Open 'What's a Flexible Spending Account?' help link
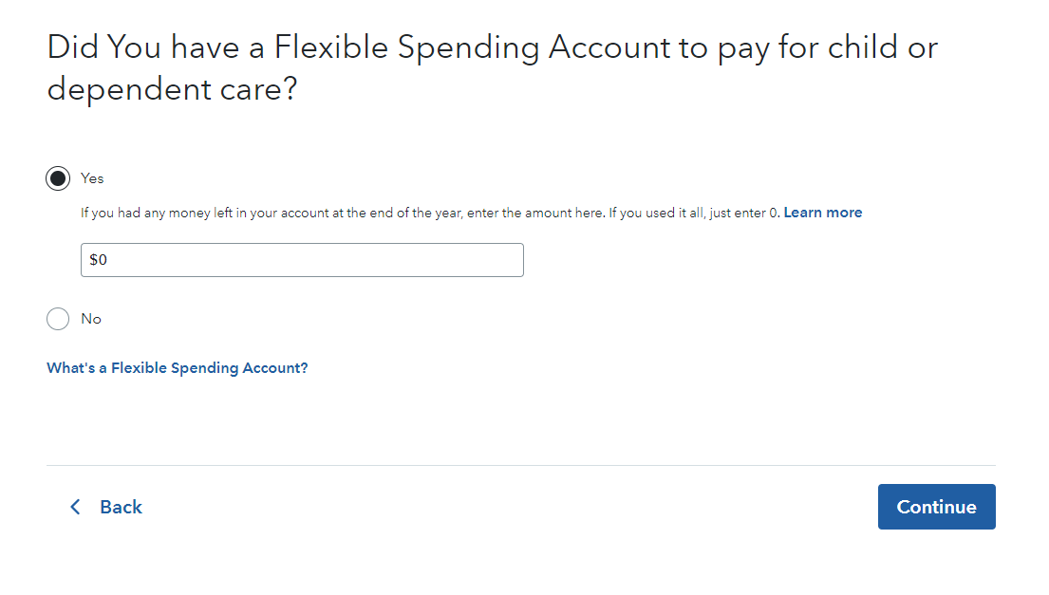This screenshot has width=1049, height=595. coord(178,368)
